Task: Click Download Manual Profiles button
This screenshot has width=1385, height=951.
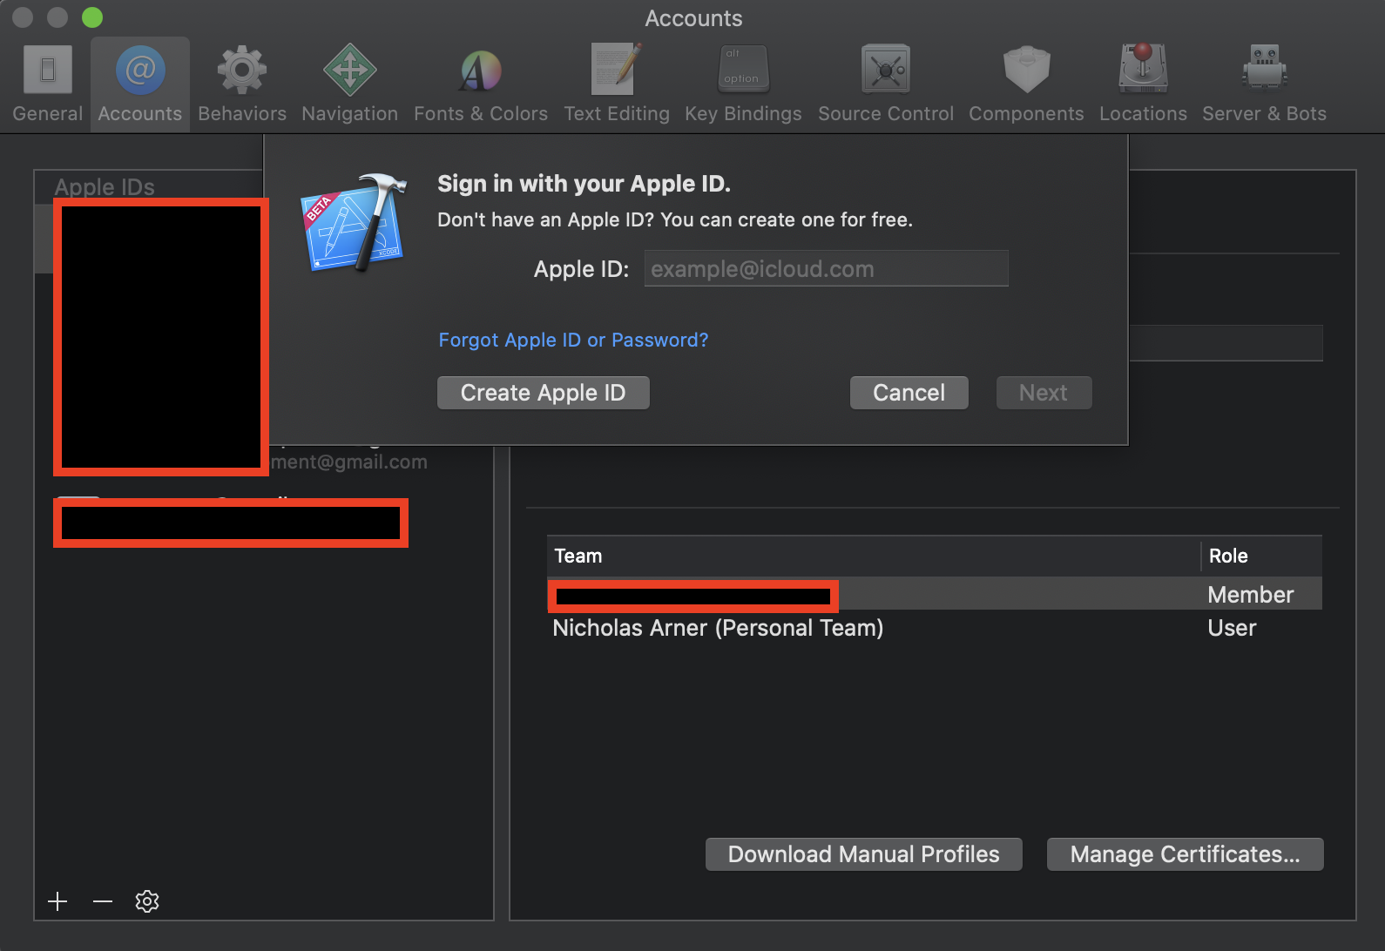Action: coord(863,854)
